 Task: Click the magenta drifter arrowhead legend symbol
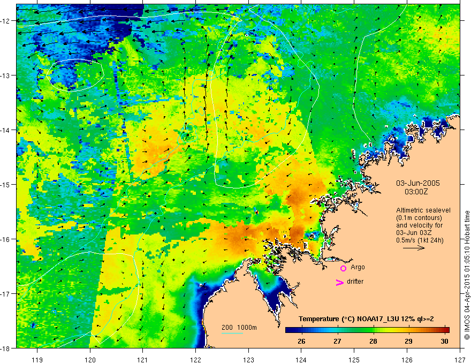click(339, 282)
